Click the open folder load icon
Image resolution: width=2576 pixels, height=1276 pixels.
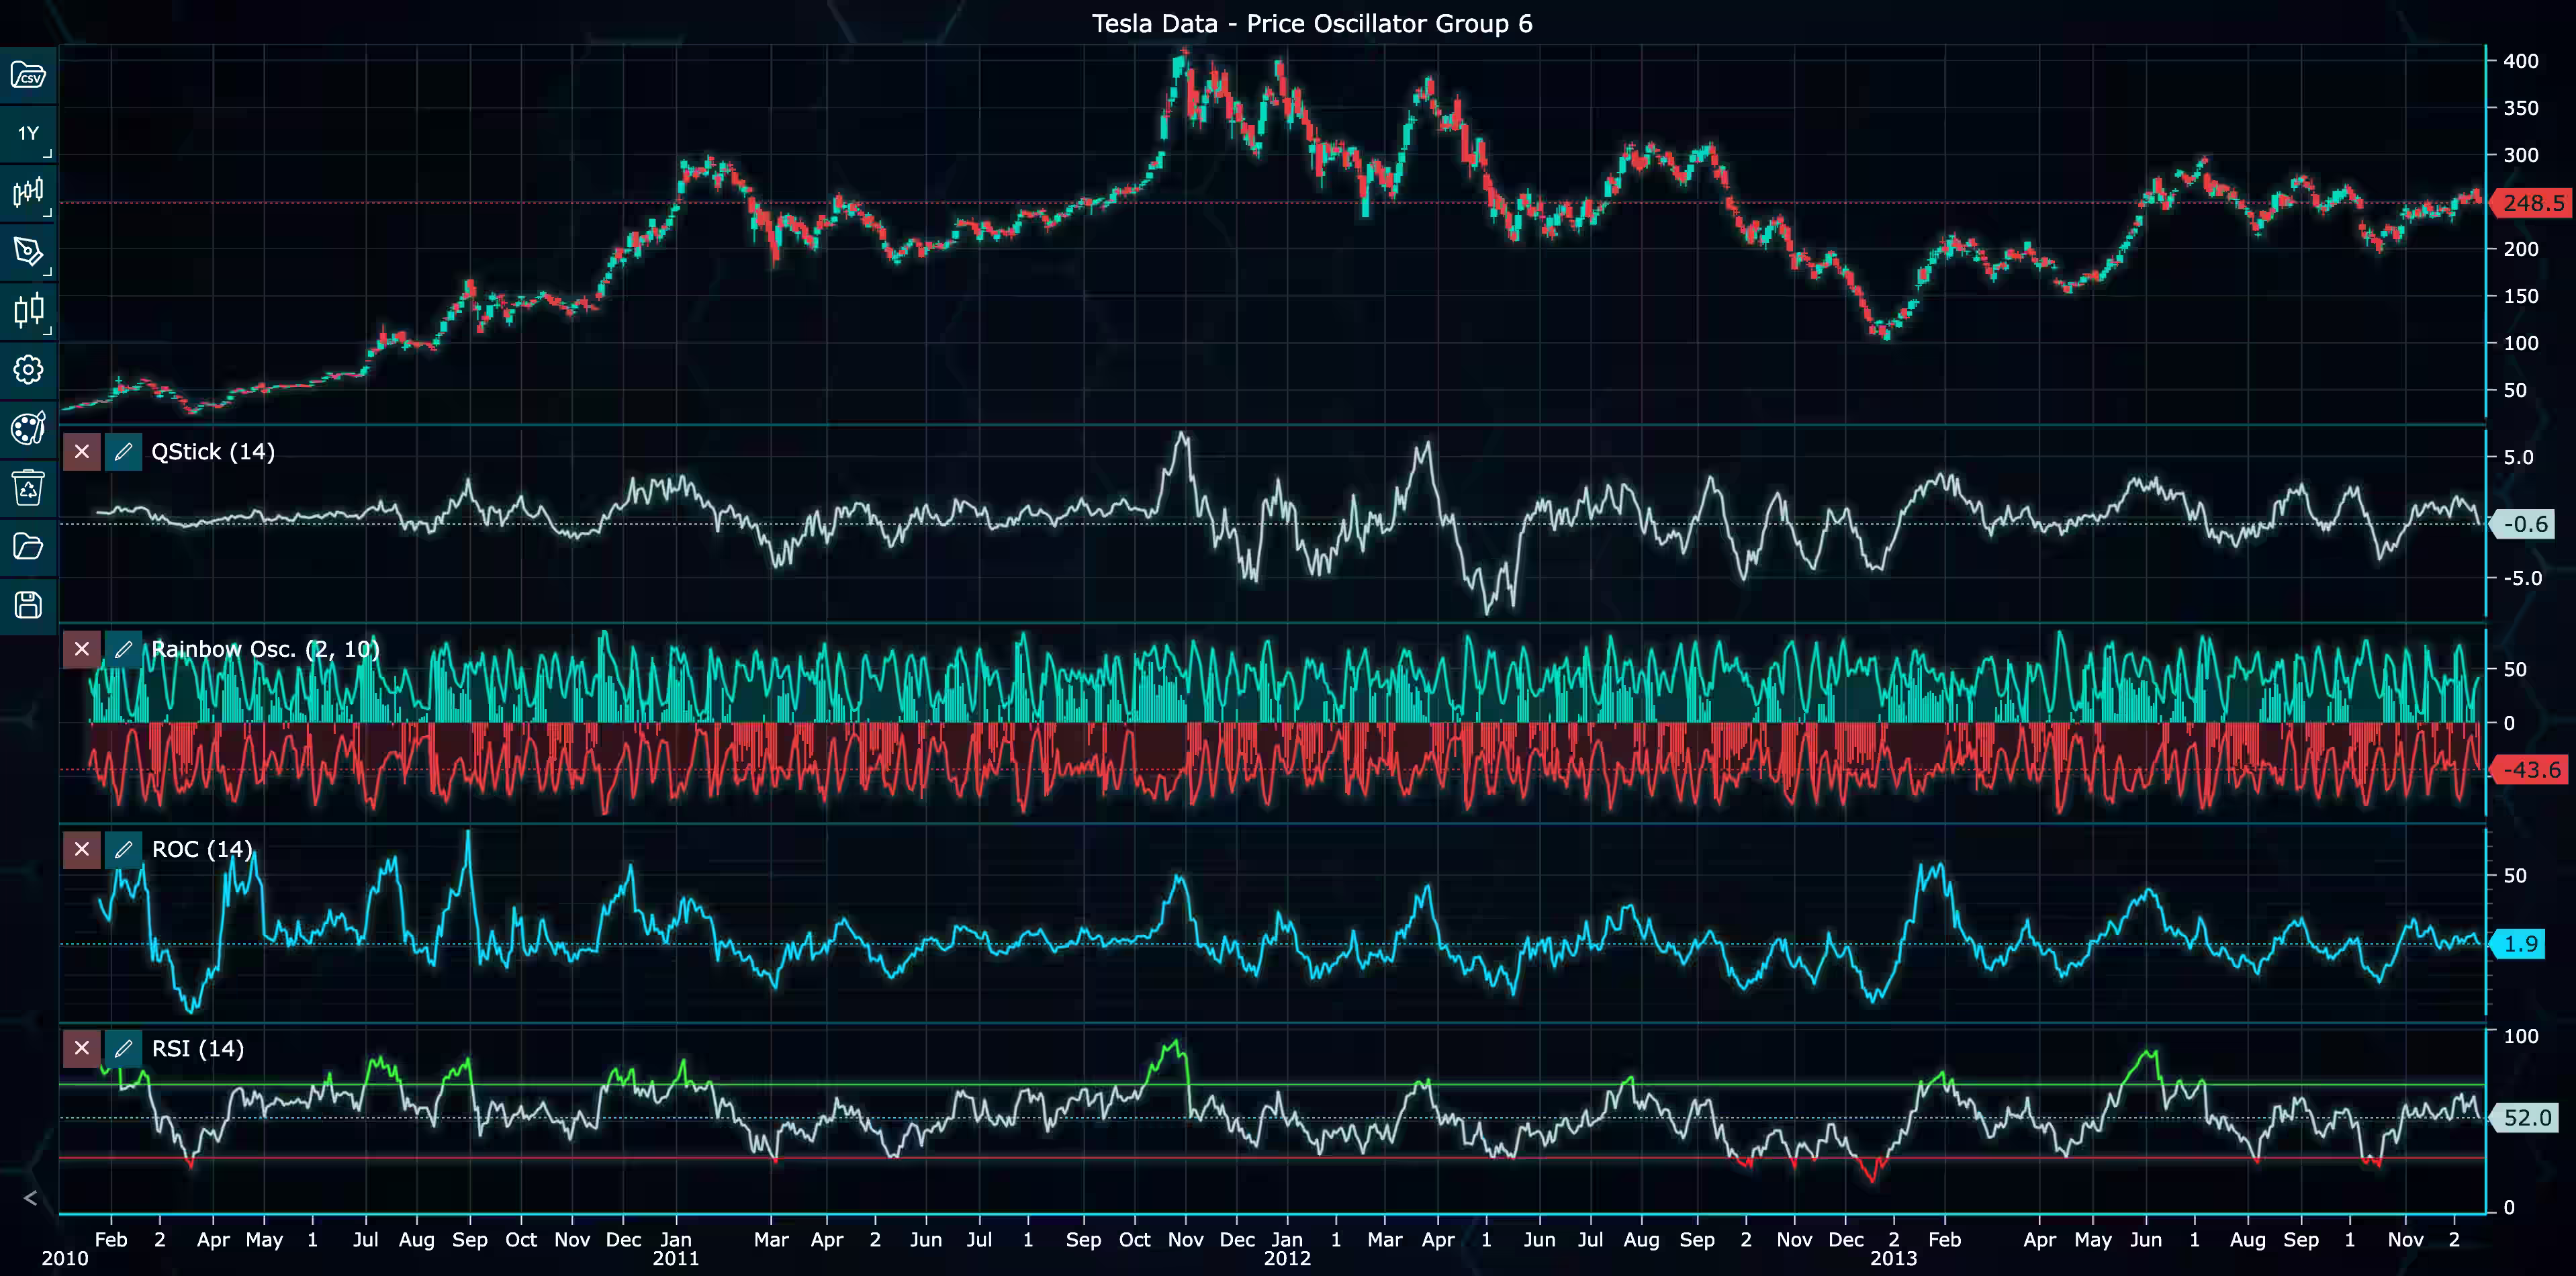click(x=28, y=546)
